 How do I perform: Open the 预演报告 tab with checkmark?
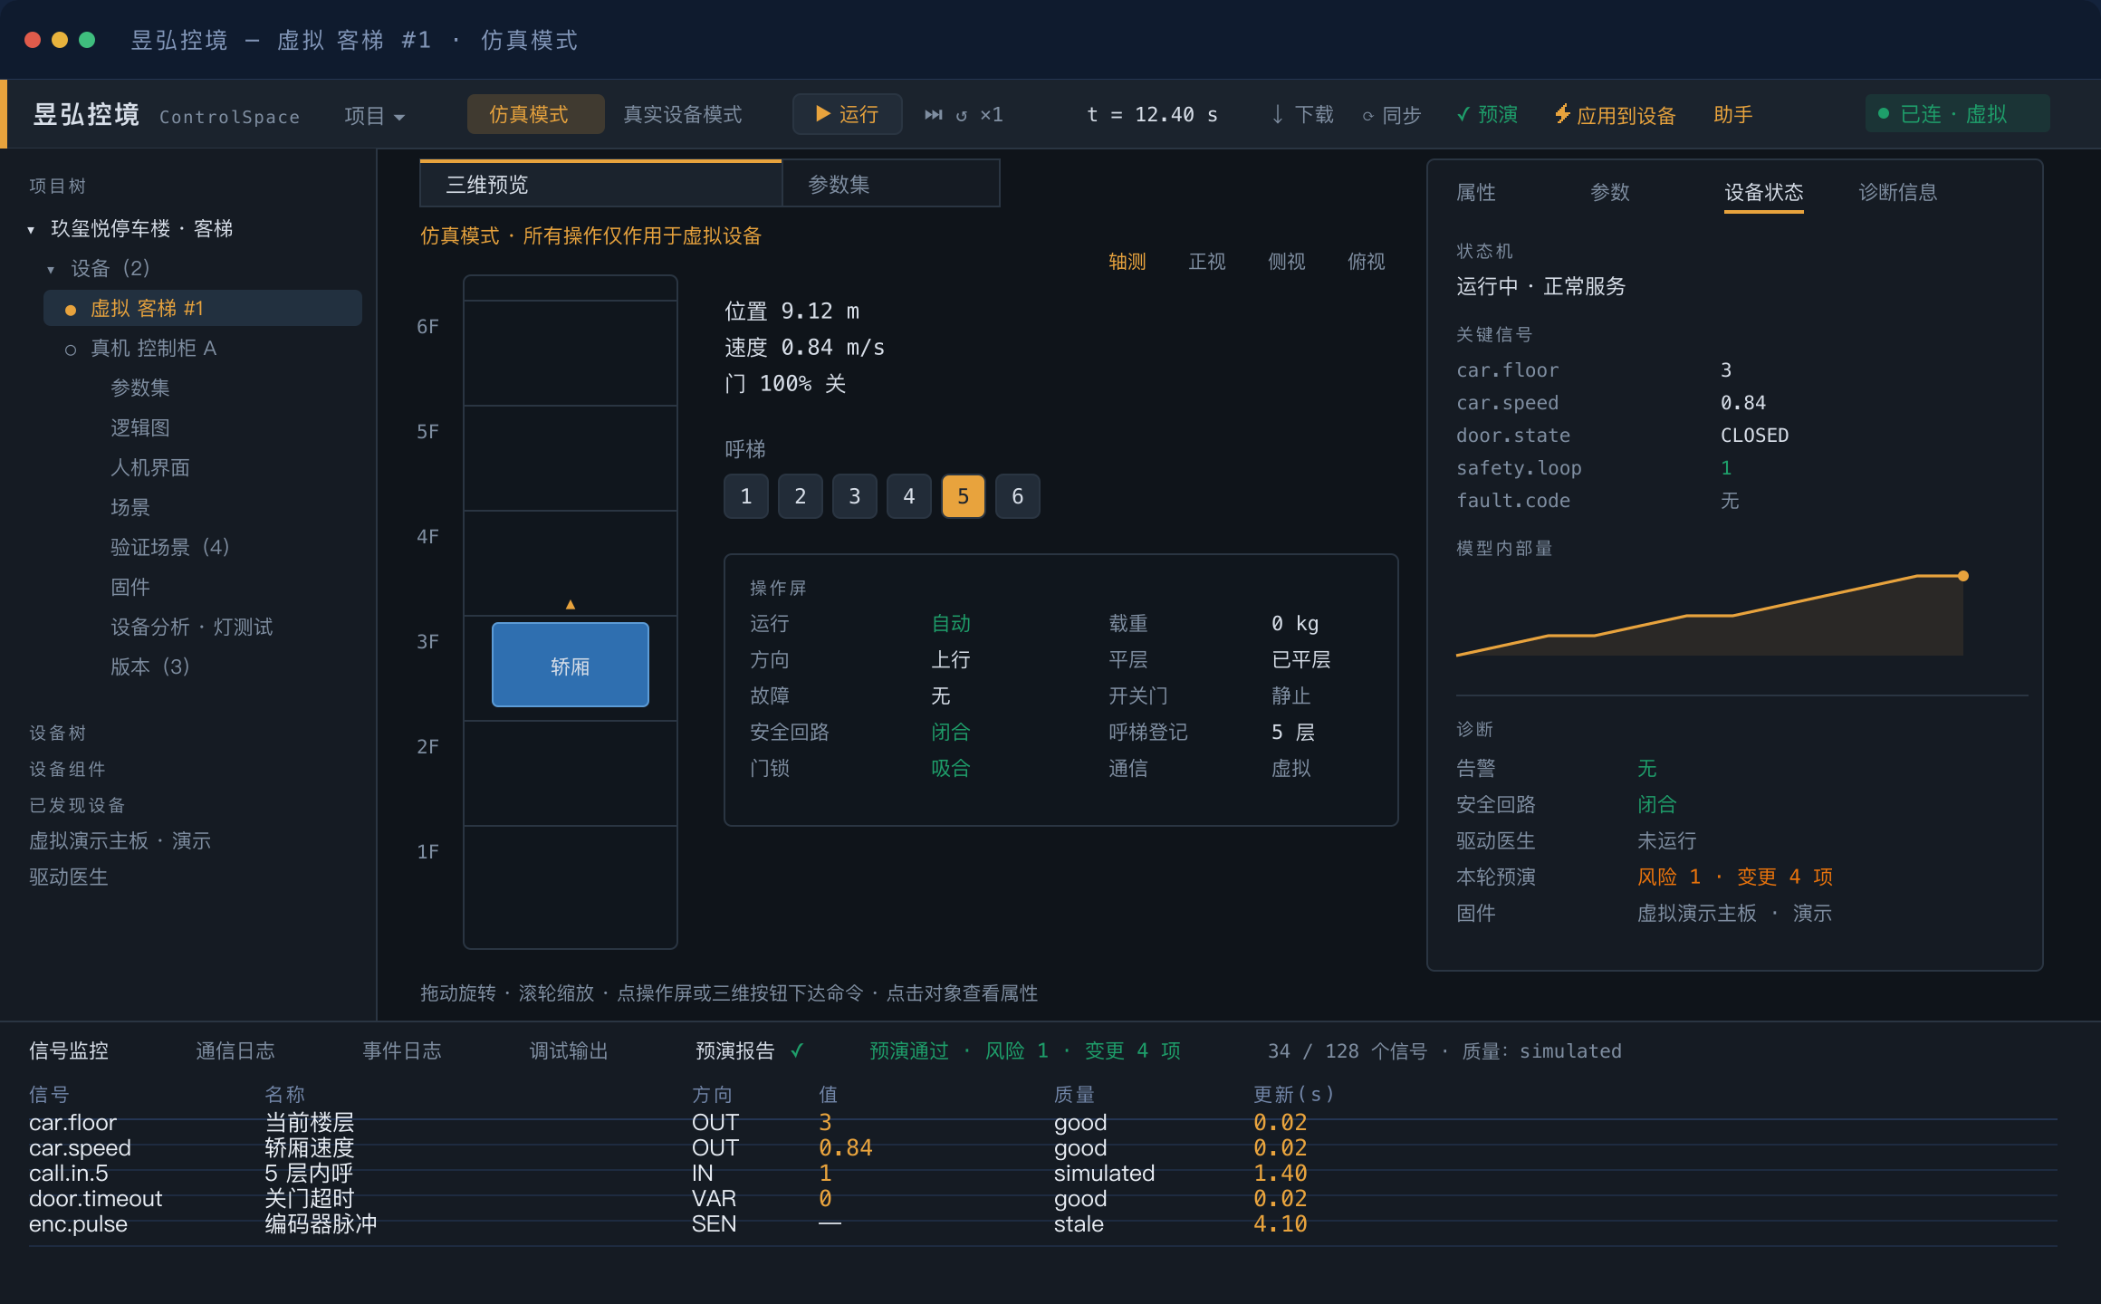(749, 1051)
